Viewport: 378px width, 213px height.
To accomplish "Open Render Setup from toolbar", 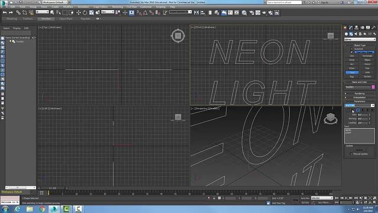I will coord(252,12).
